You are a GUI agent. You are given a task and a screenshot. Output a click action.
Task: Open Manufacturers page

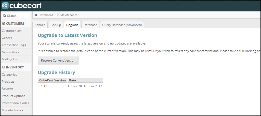[x=12, y=110]
